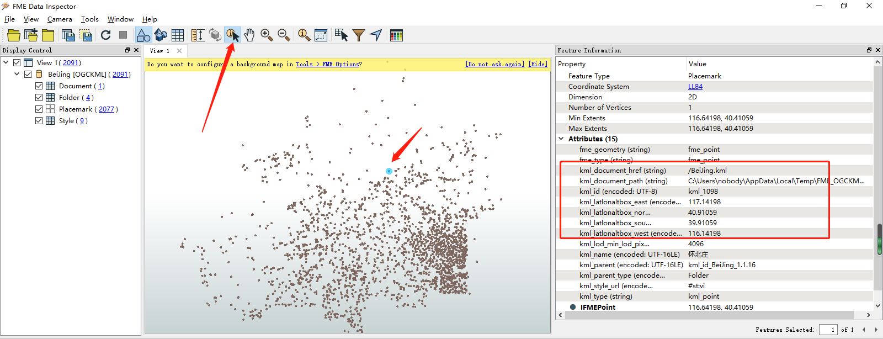Screen dimensions: 883x339
Task: Click the kml_id row value kml_1098
Action: [703, 192]
